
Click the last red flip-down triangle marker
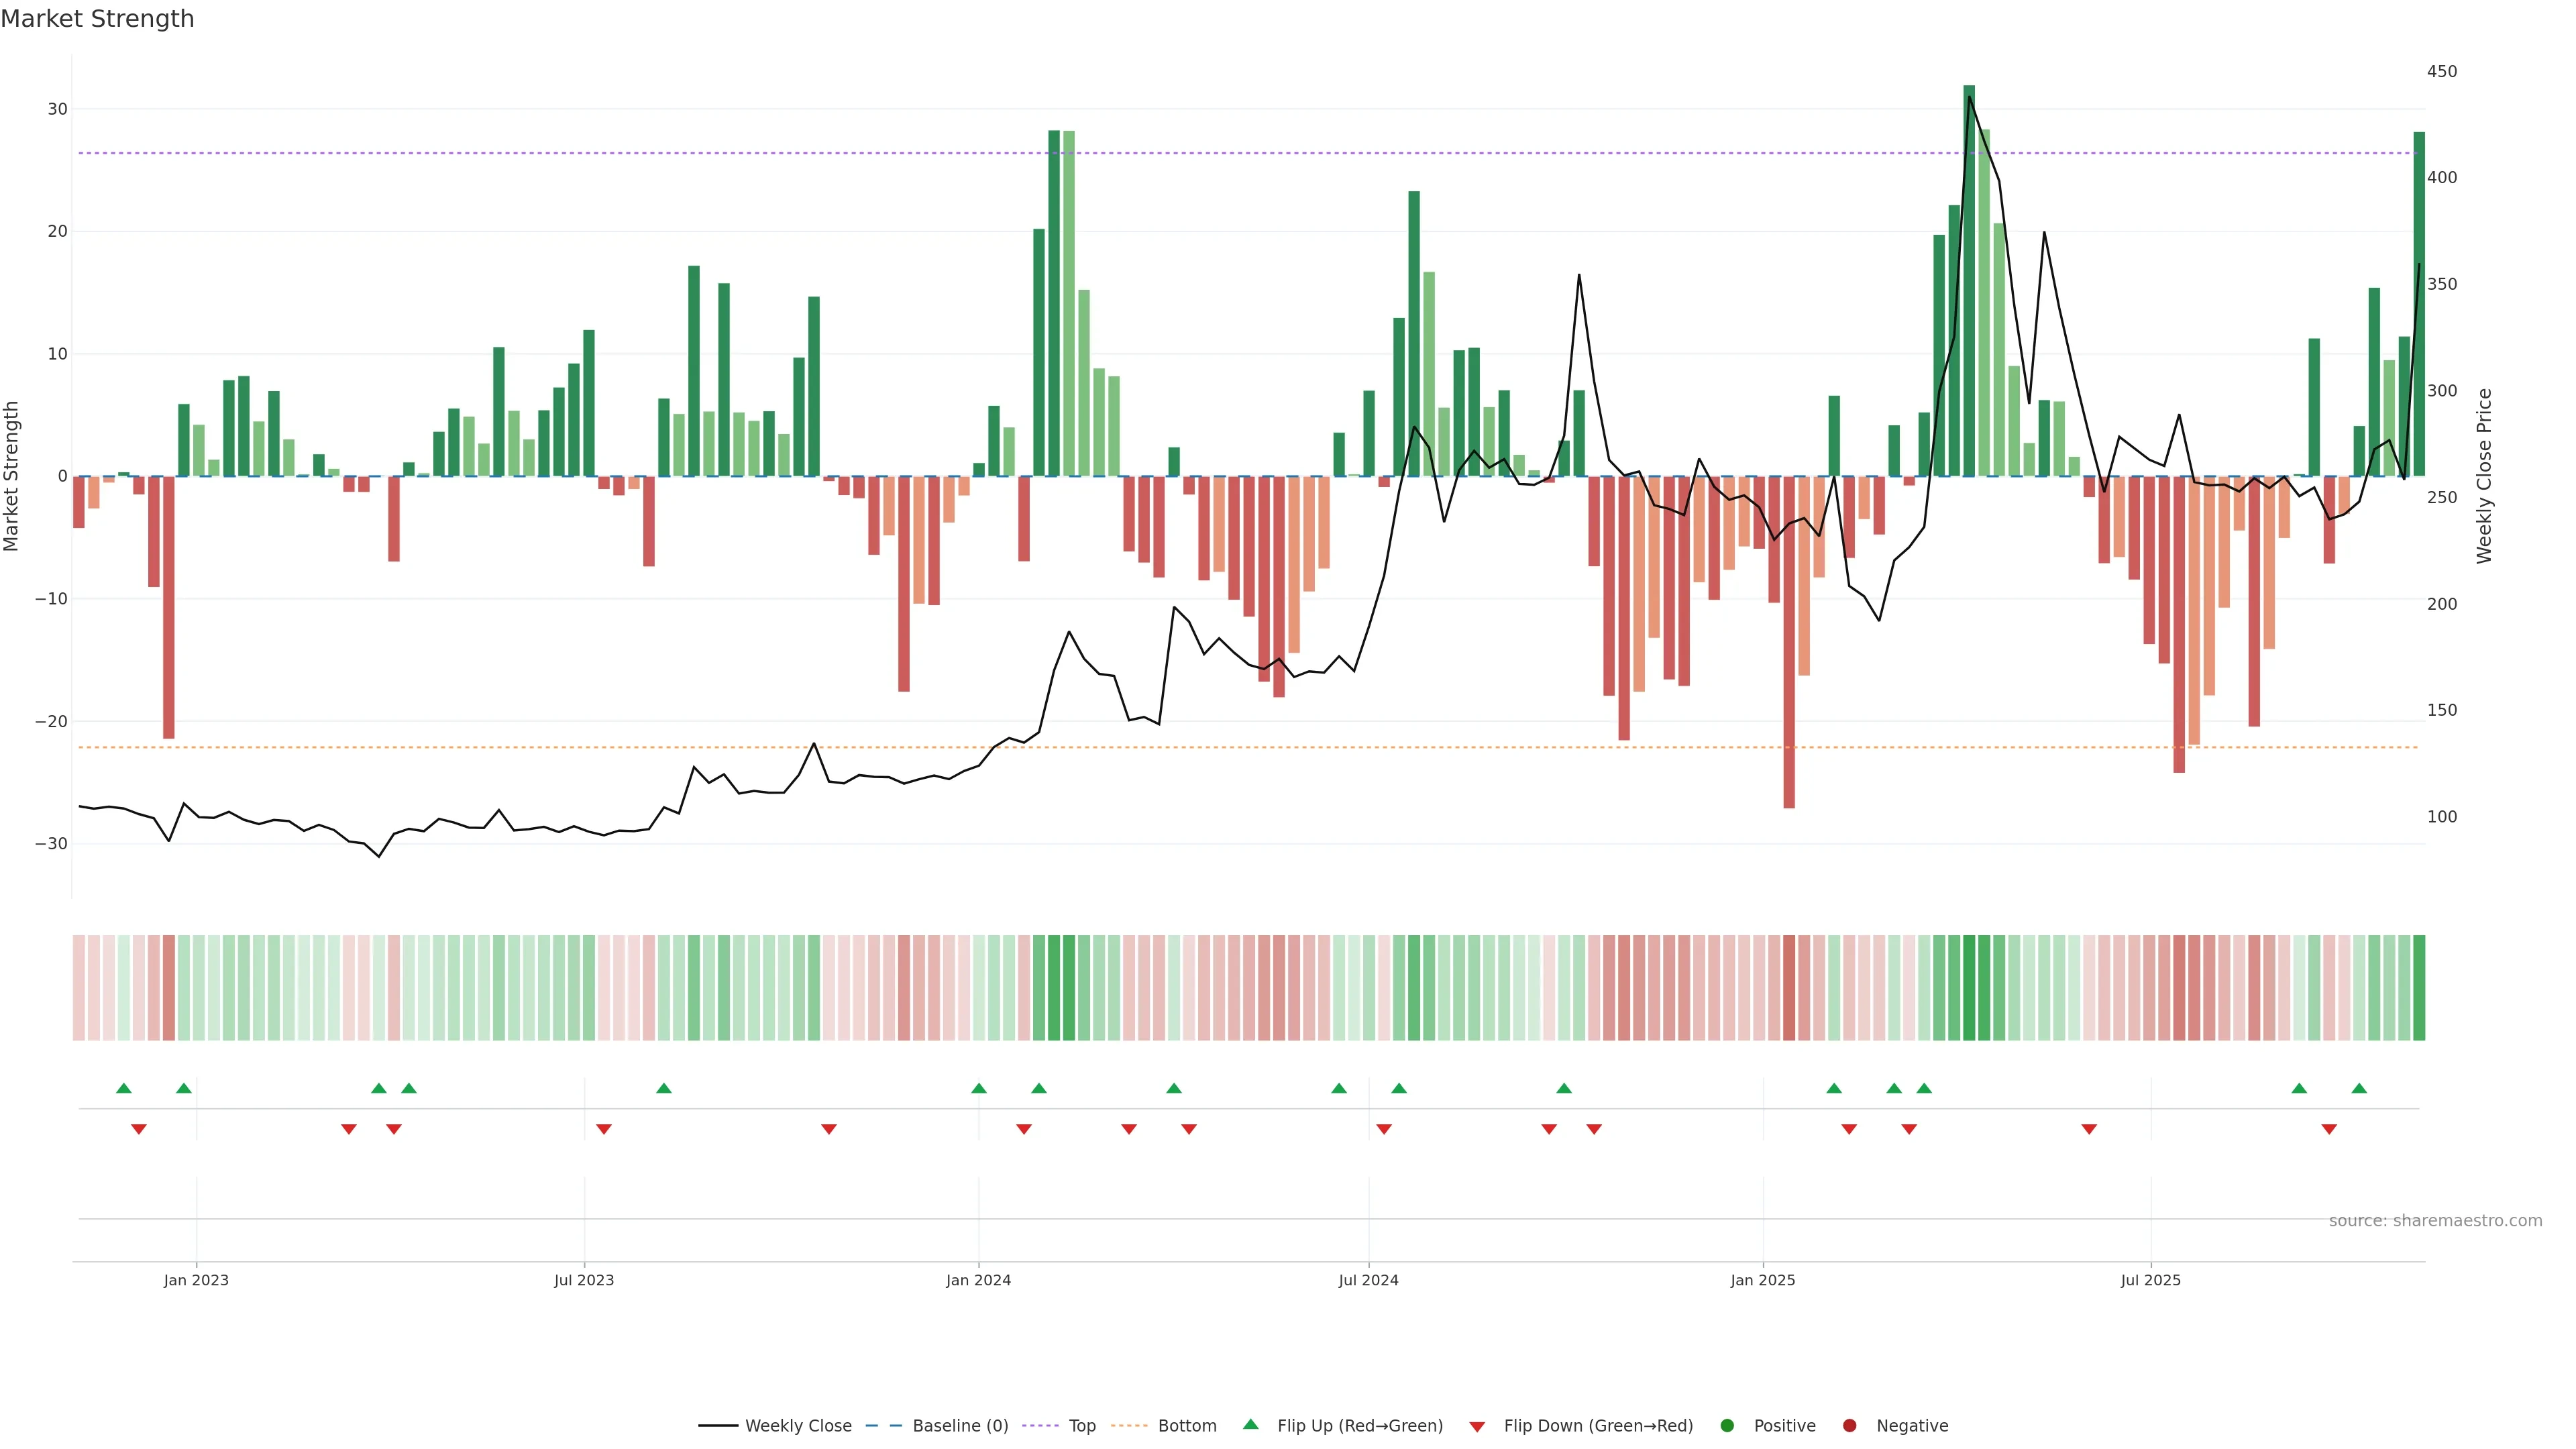click(x=2329, y=1129)
